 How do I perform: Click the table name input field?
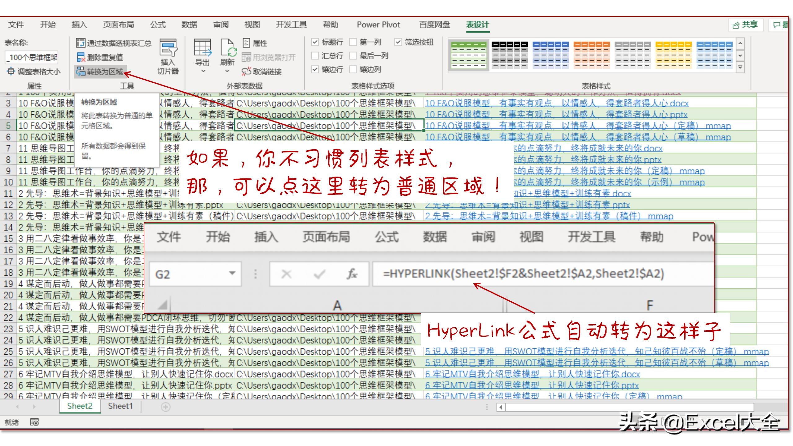(32, 57)
